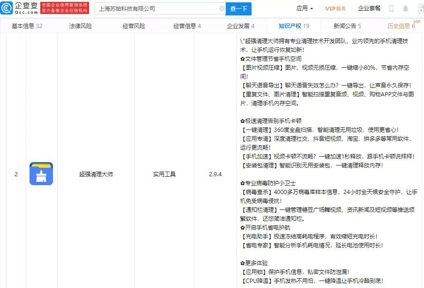Click the heading 专业病毒防护小卫士
Image resolution: width=424 pixels, height=288 pixels.
(x=268, y=183)
